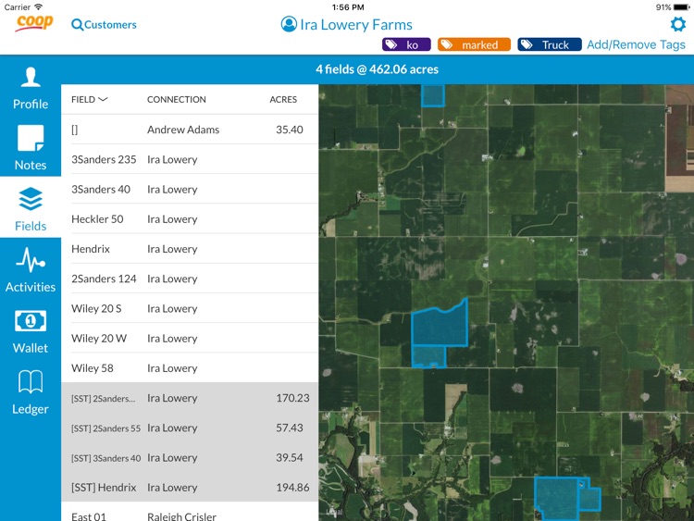Image resolution: width=694 pixels, height=521 pixels.
Task: Click the customer avatar icon by Ira Lowery Farms
Action: (x=289, y=24)
